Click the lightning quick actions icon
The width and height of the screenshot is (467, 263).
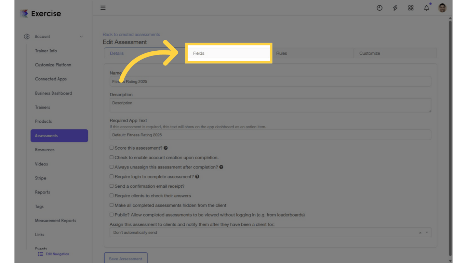(395, 8)
